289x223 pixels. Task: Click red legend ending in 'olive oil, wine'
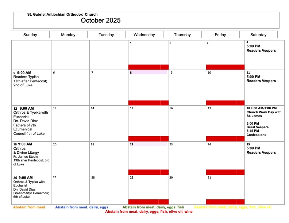point(149,211)
